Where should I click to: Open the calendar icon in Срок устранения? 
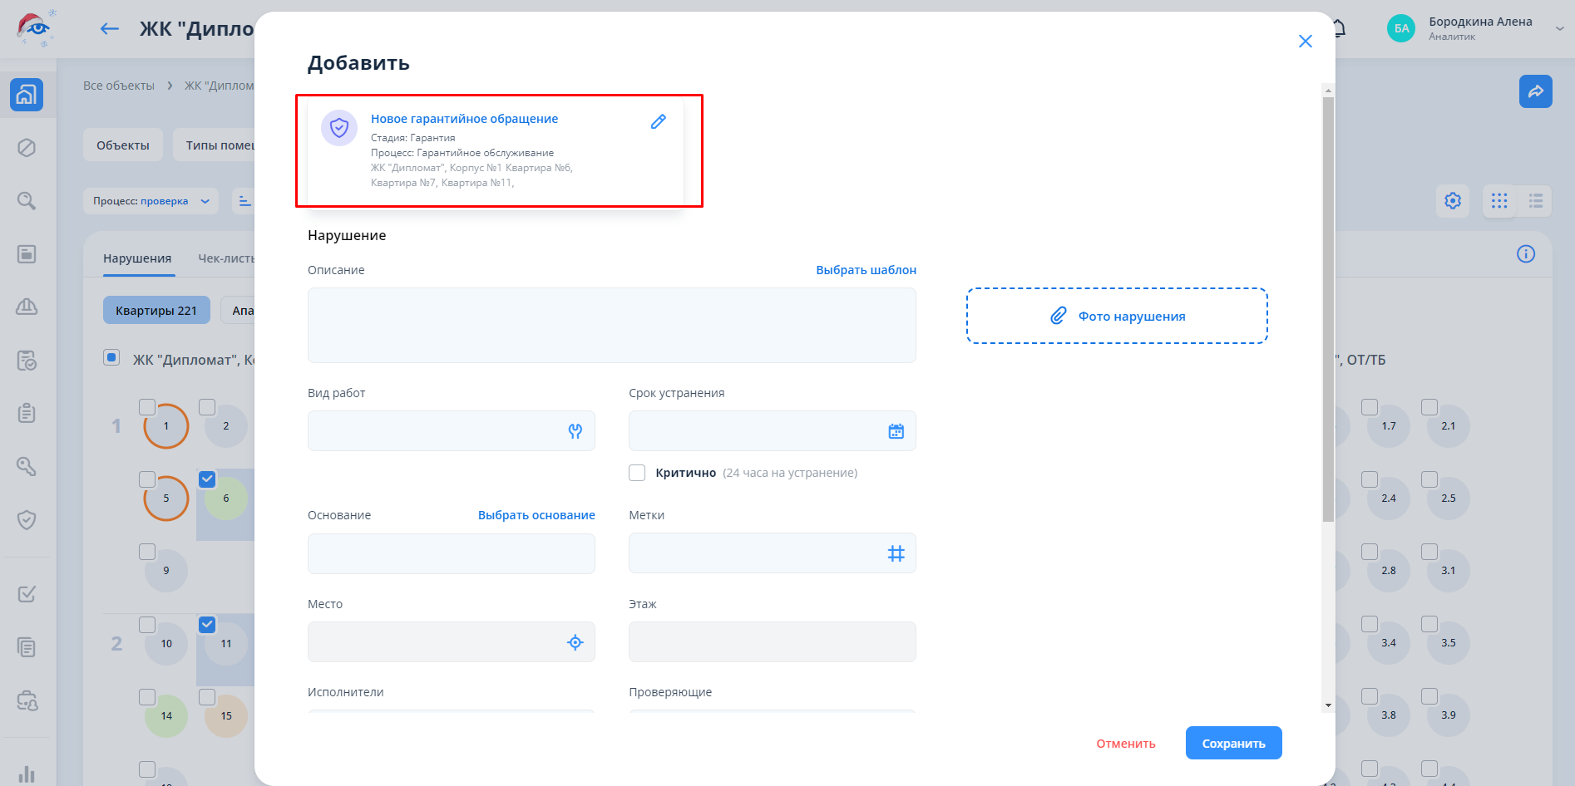896,431
